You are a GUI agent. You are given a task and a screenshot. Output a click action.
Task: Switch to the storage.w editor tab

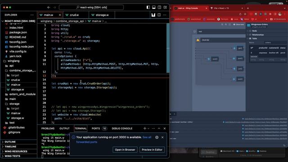tap(102, 15)
